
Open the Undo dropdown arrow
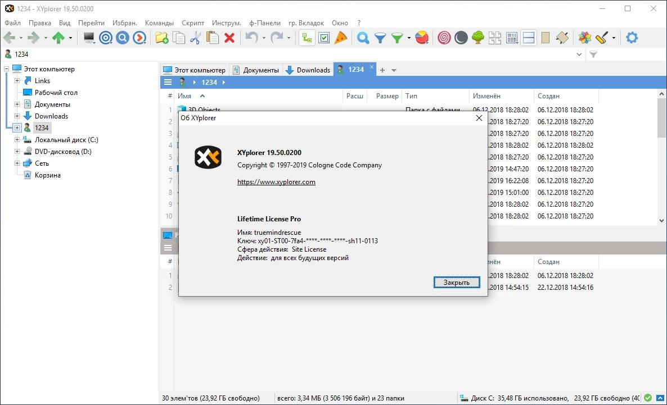[263, 38]
